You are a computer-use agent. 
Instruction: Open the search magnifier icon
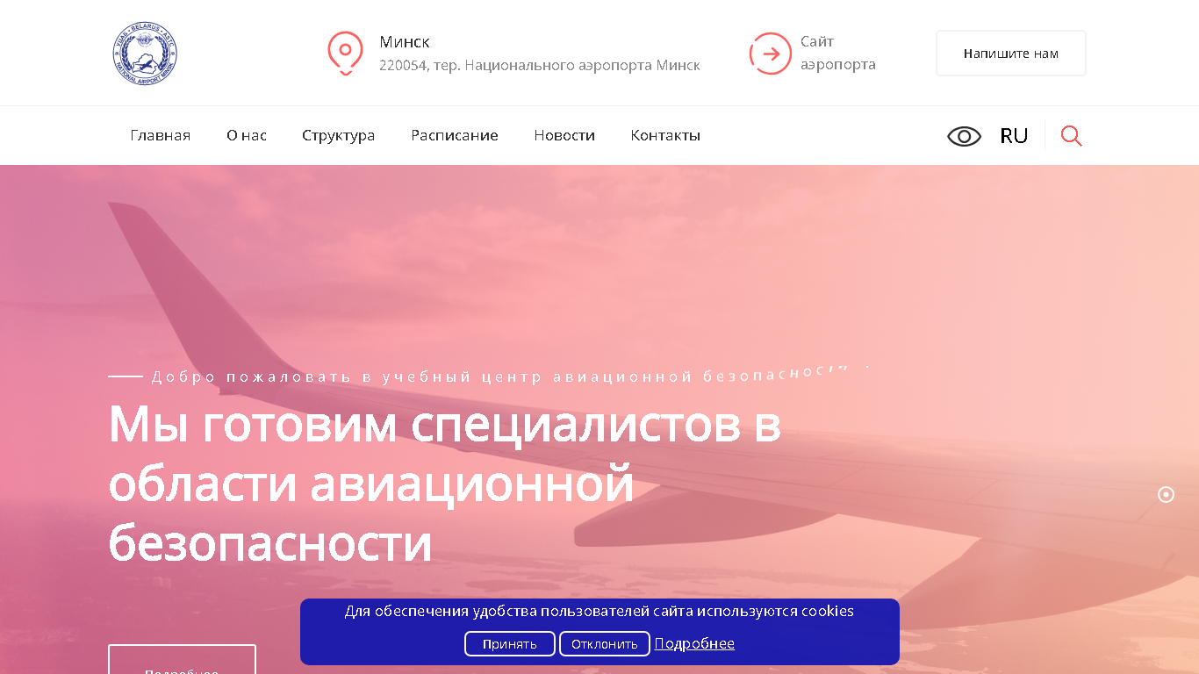click(x=1071, y=135)
